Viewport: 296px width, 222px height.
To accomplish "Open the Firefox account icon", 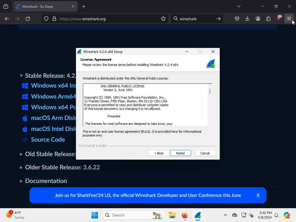I will click(x=258, y=18).
